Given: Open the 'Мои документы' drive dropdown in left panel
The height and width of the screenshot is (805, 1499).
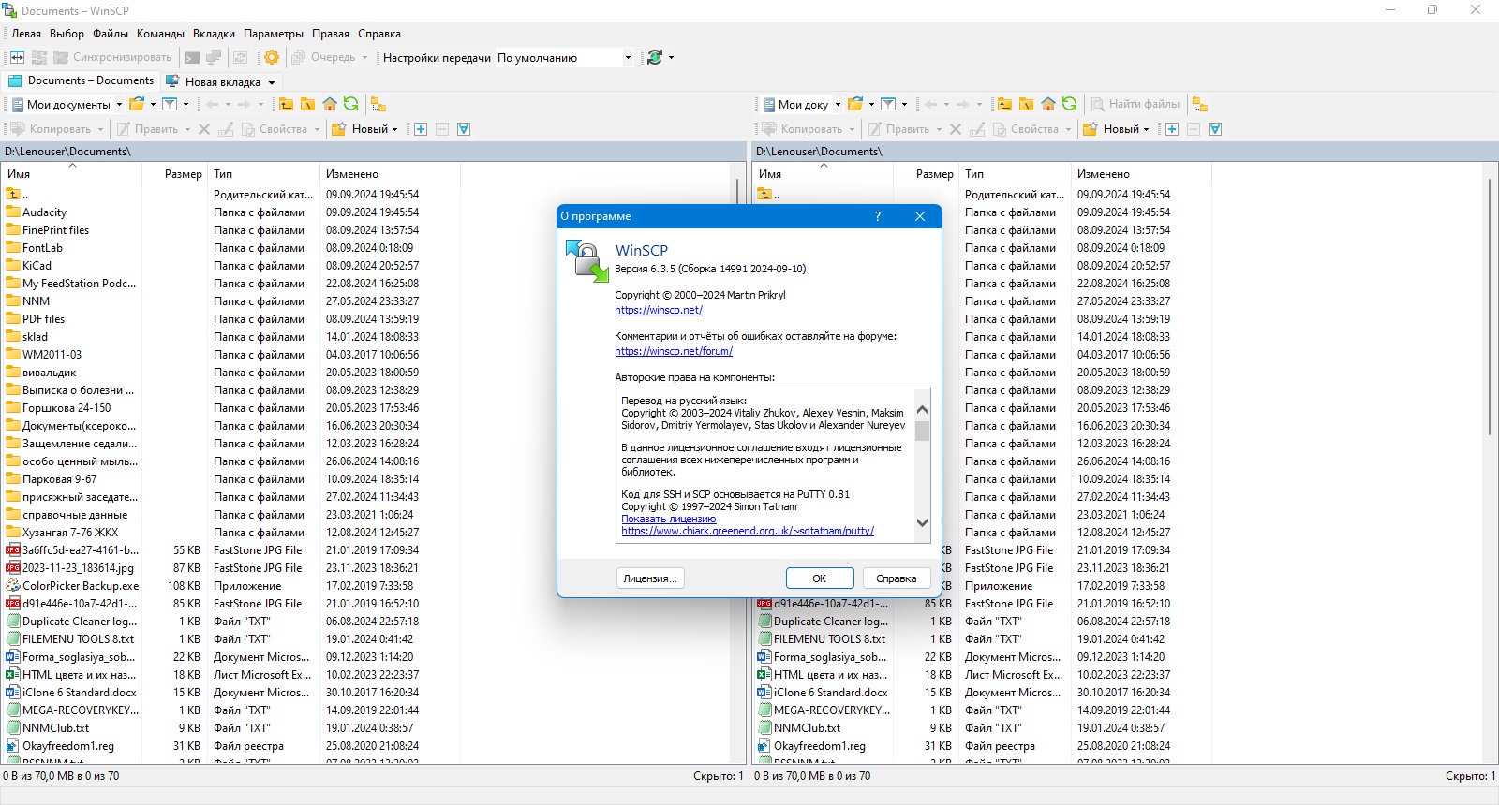Looking at the screenshot, I should (119, 104).
